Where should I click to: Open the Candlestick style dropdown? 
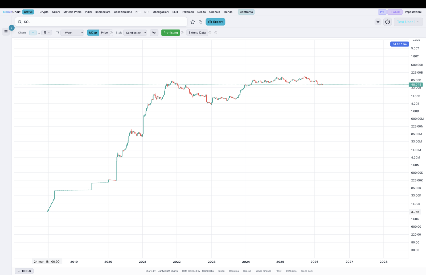[135, 33]
